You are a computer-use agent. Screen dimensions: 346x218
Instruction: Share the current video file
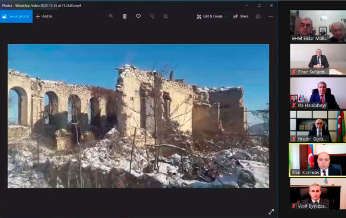click(x=241, y=17)
